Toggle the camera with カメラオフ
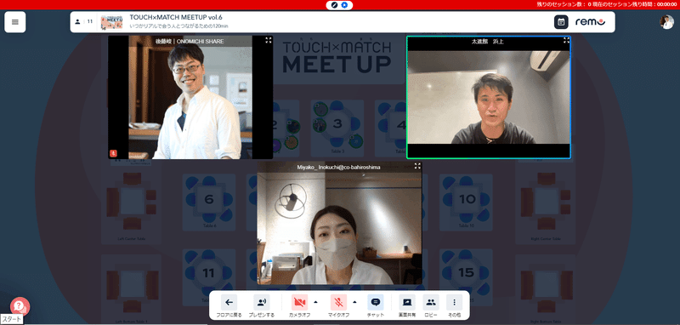 [x=299, y=306]
